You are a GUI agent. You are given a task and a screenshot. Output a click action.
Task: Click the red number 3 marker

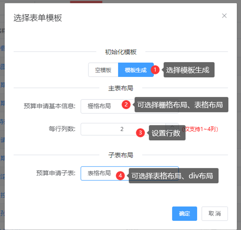140,133
